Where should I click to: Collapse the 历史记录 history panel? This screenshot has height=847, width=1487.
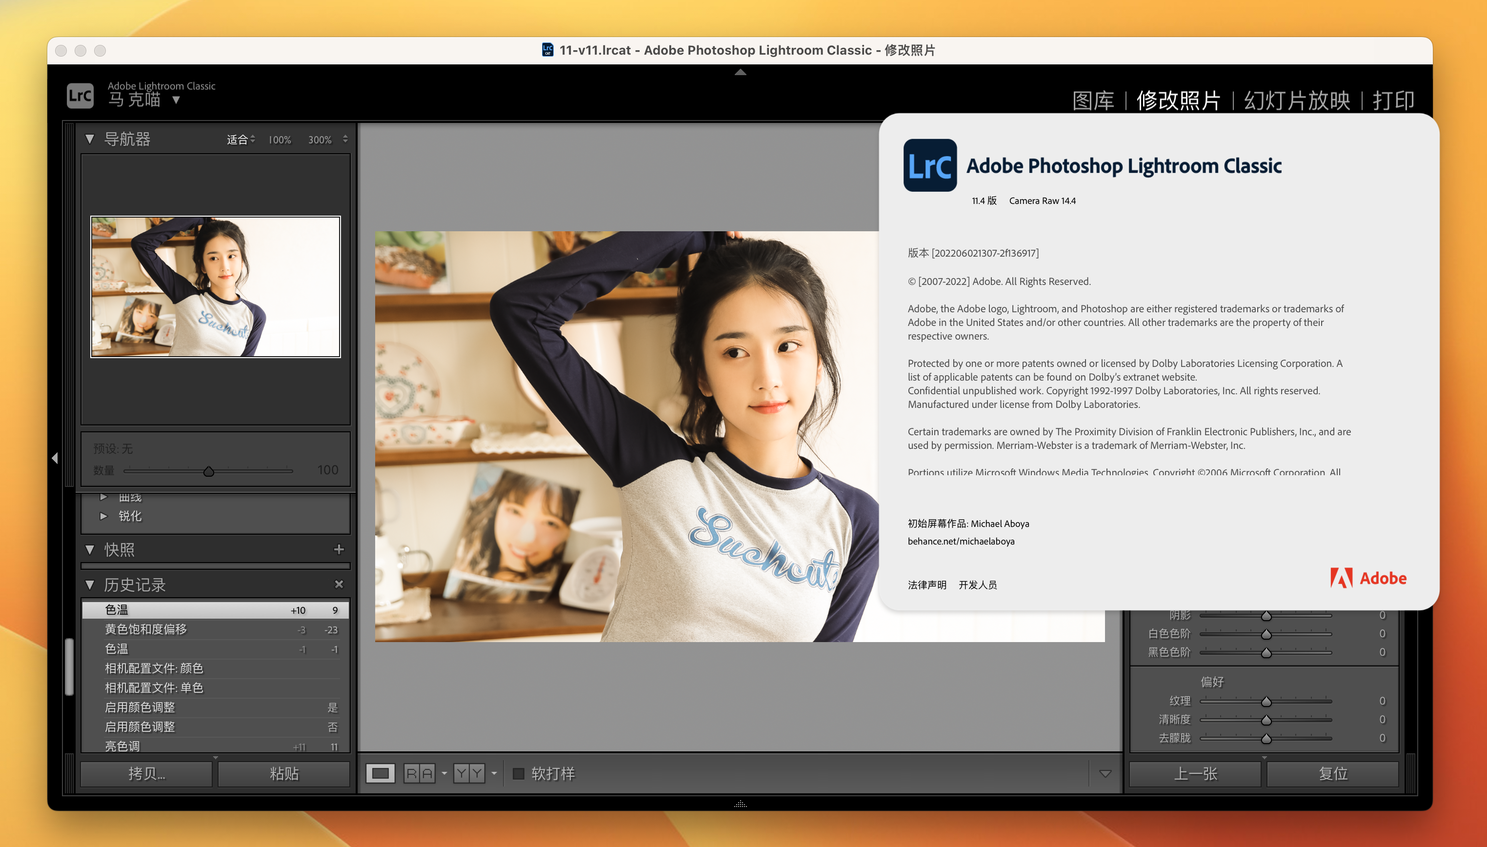(90, 584)
